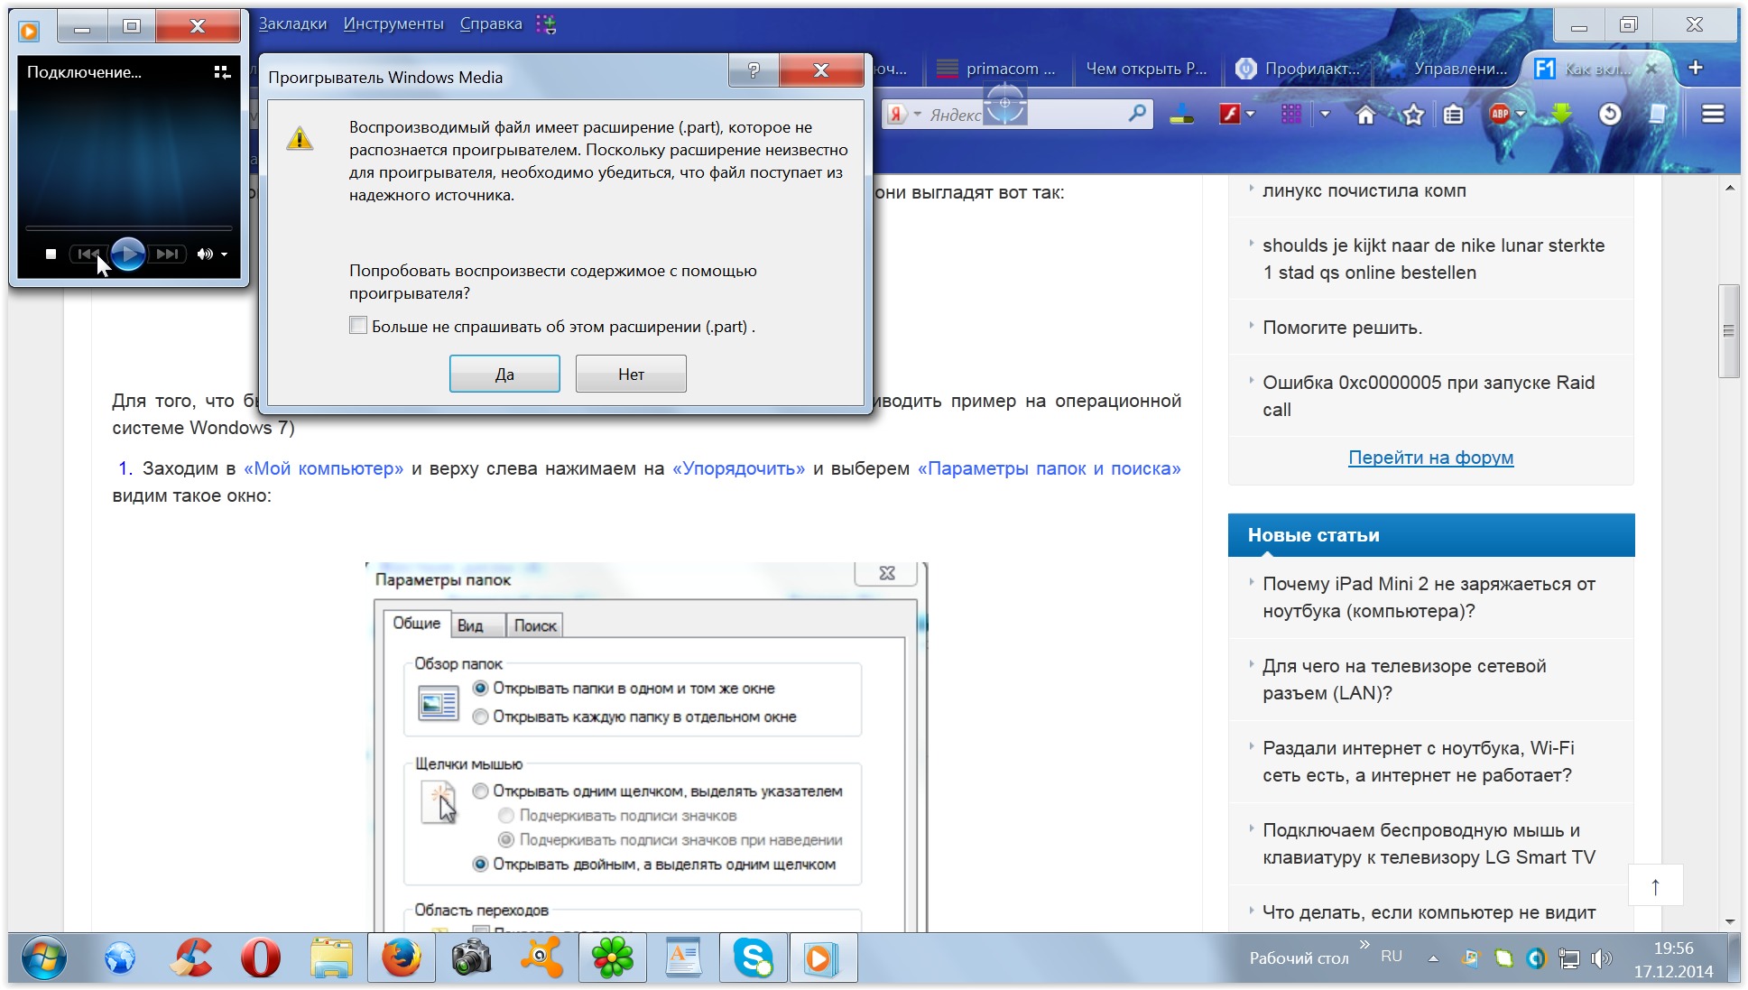Click the vertical scrollbar thumb of the page
Image resolution: width=1748 pixels, height=990 pixels.
click(1729, 331)
